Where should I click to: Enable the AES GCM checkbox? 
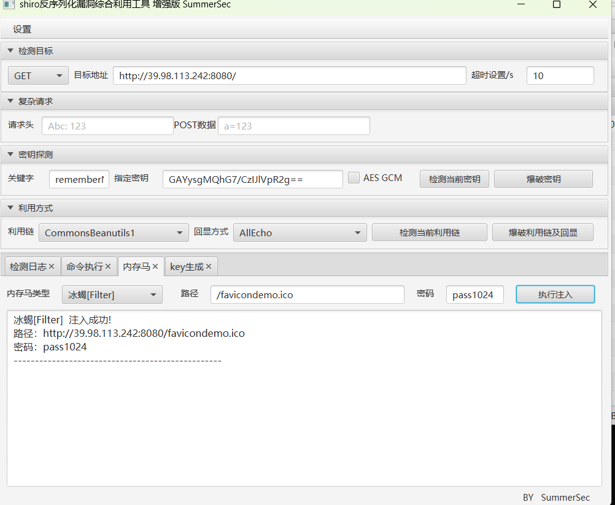(354, 177)
